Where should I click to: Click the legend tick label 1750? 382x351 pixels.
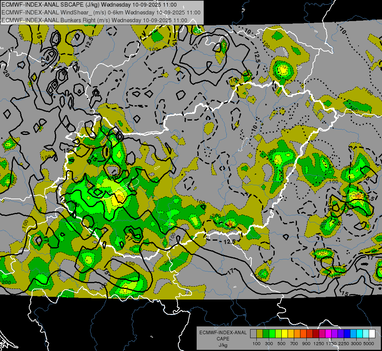[x=331, y=344]
